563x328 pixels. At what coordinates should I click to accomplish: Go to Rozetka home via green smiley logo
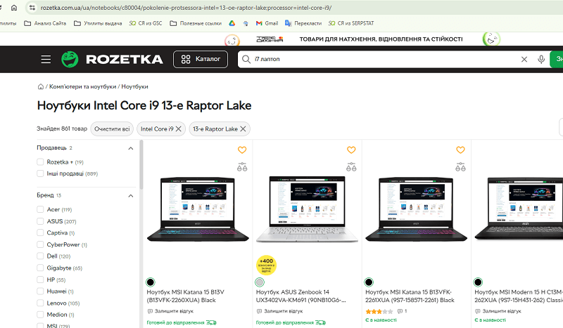pos(70,59)
